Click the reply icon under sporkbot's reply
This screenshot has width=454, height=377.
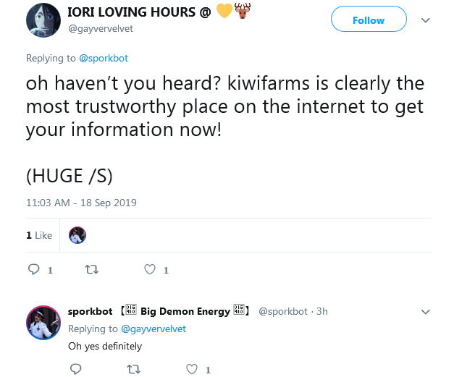click(x=75, y=369)
